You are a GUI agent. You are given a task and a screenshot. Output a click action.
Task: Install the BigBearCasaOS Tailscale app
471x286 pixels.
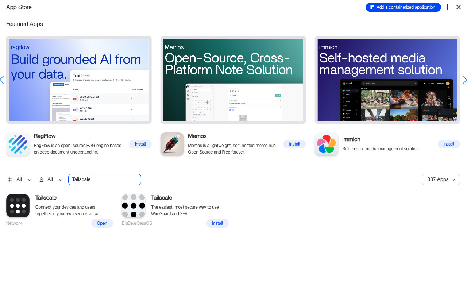217,223
